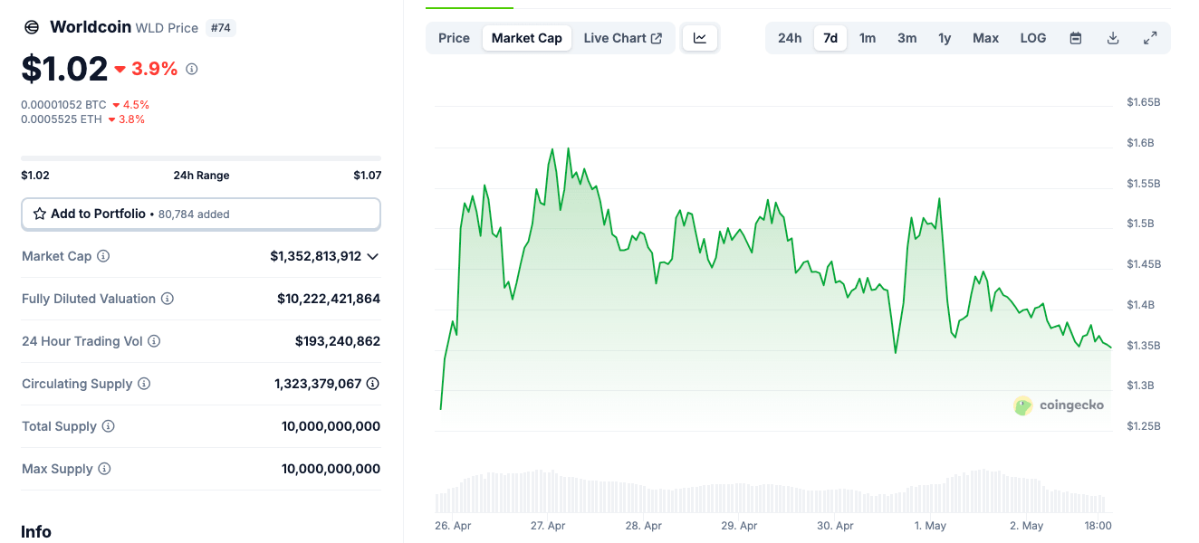Switch to the Max timeframe tab
This screenshot has width=1199, height=543.
pos(985,38)
